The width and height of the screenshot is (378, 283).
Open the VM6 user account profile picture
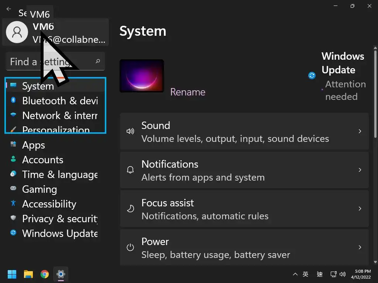[x=17, y=32]
